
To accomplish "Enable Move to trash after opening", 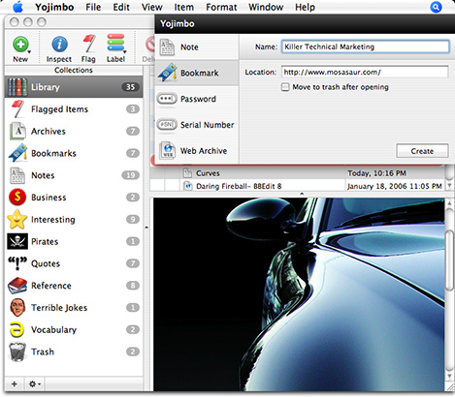I will coord(285,87).
